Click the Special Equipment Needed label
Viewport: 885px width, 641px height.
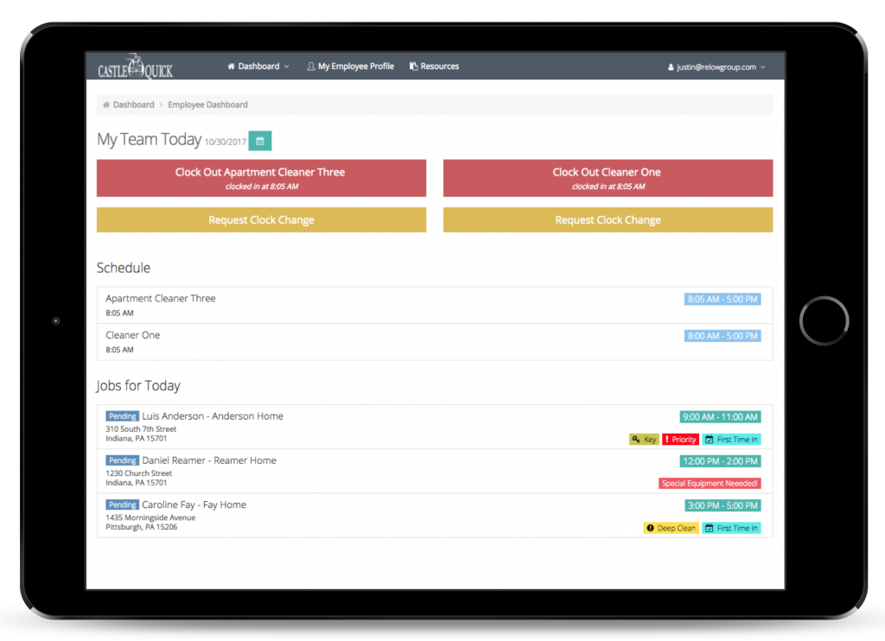pos(710,484)
